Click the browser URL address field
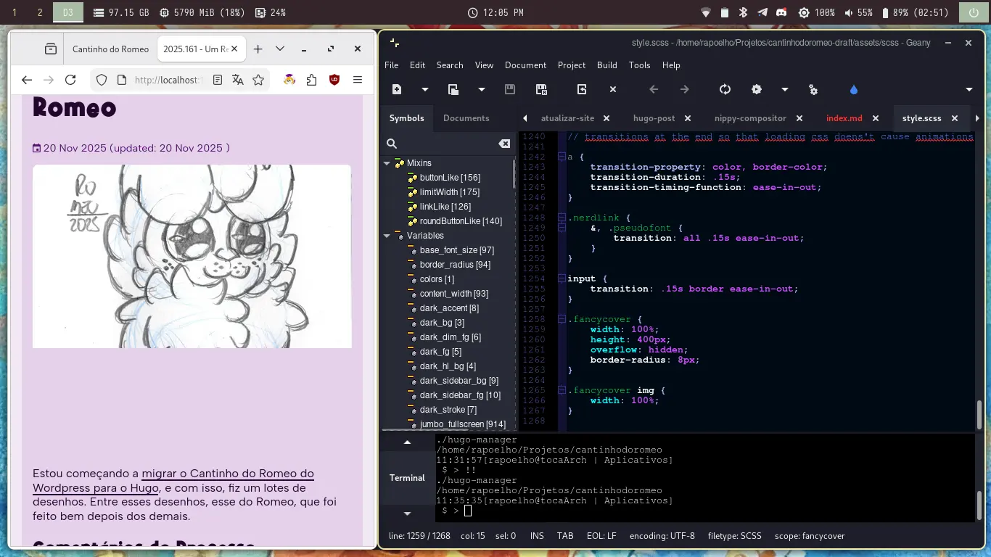991x557 pixels. click(168, 80)
